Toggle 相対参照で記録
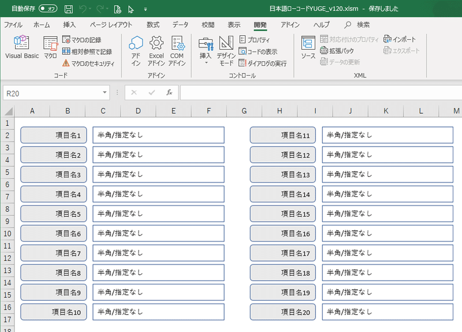 (87, 51)
